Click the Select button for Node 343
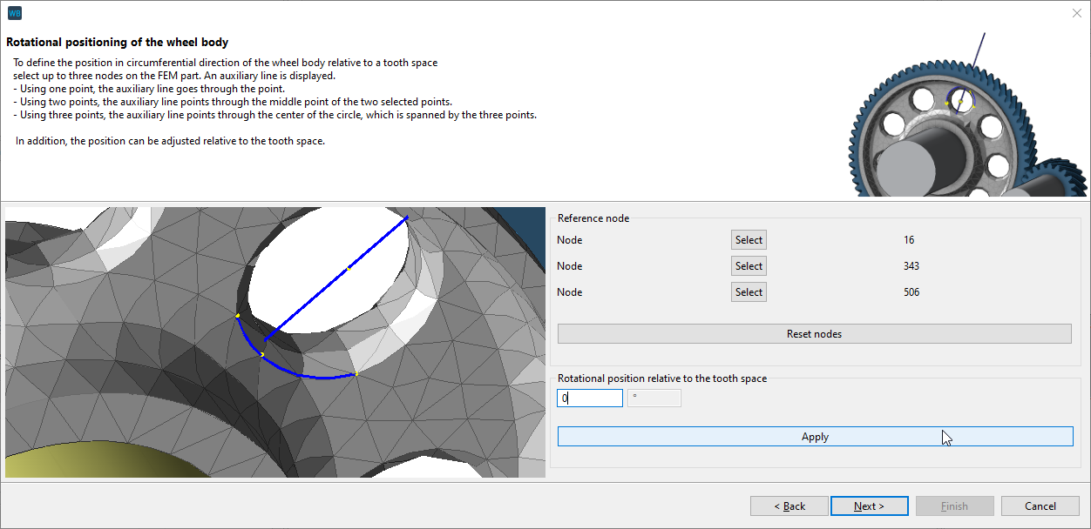The height and width of the screenshot is (529, 1091). coord(748,265)
